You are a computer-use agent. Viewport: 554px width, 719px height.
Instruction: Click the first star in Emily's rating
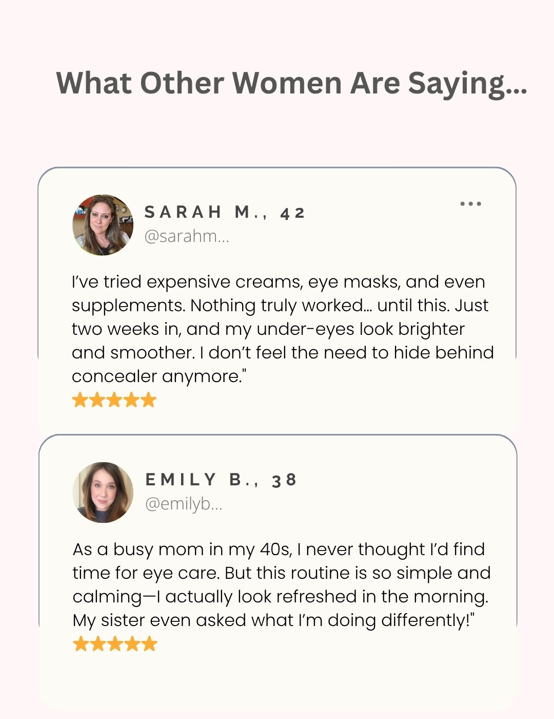point(81,644)
